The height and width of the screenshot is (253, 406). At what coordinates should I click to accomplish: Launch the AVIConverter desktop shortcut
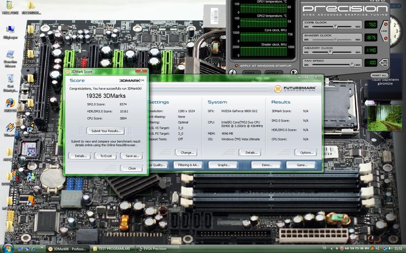[x=31, y=130]
